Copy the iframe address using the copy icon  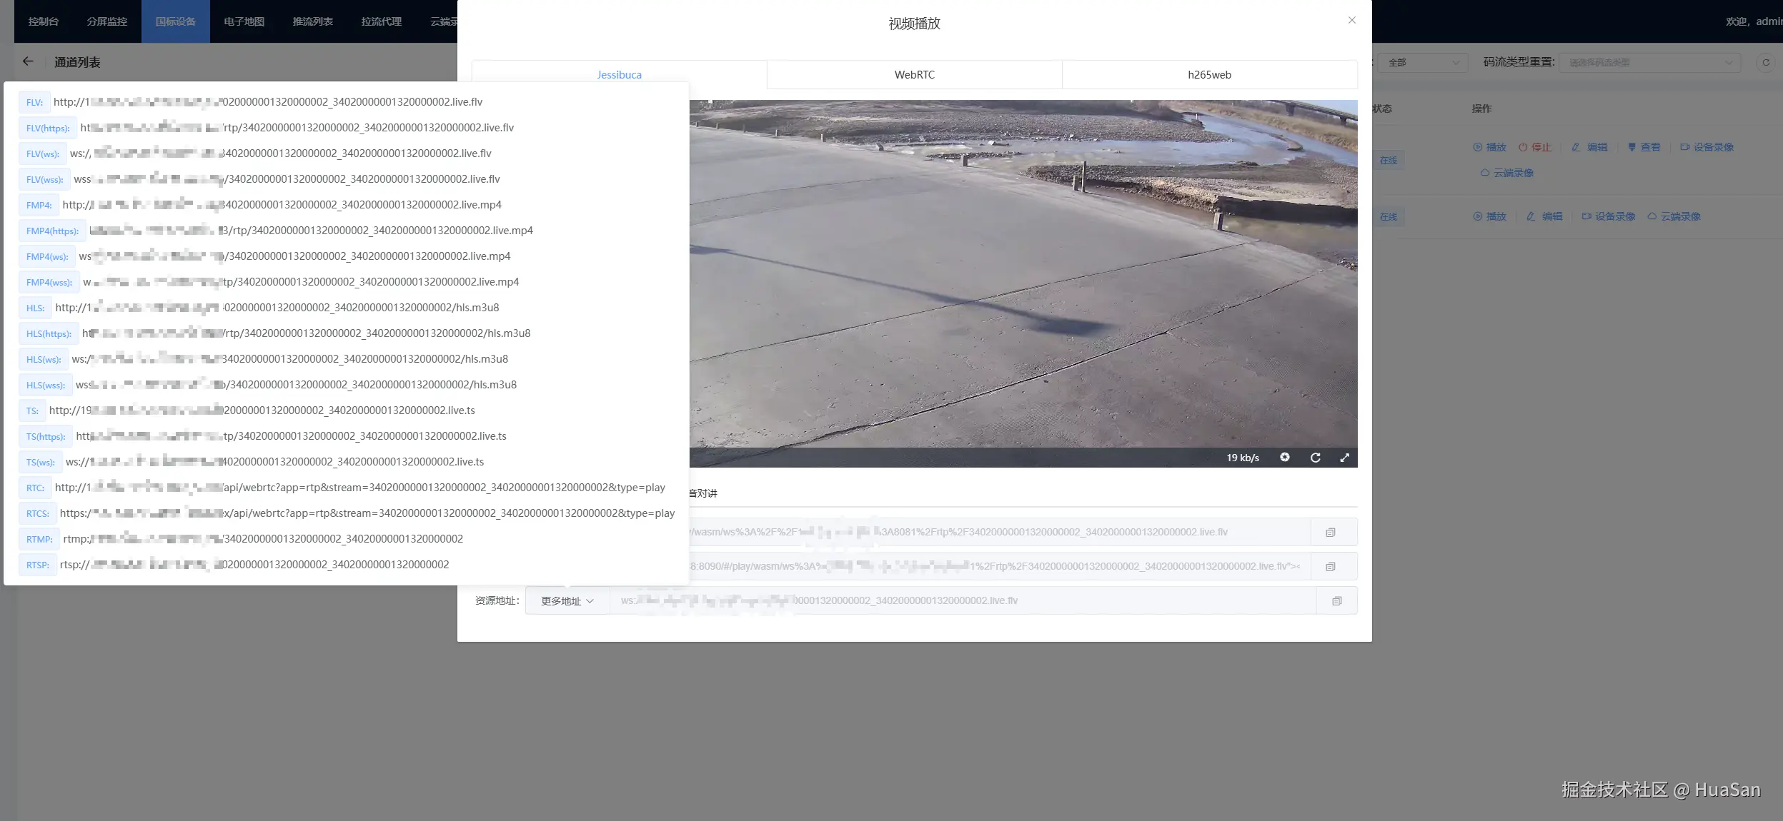(1330, 567)
